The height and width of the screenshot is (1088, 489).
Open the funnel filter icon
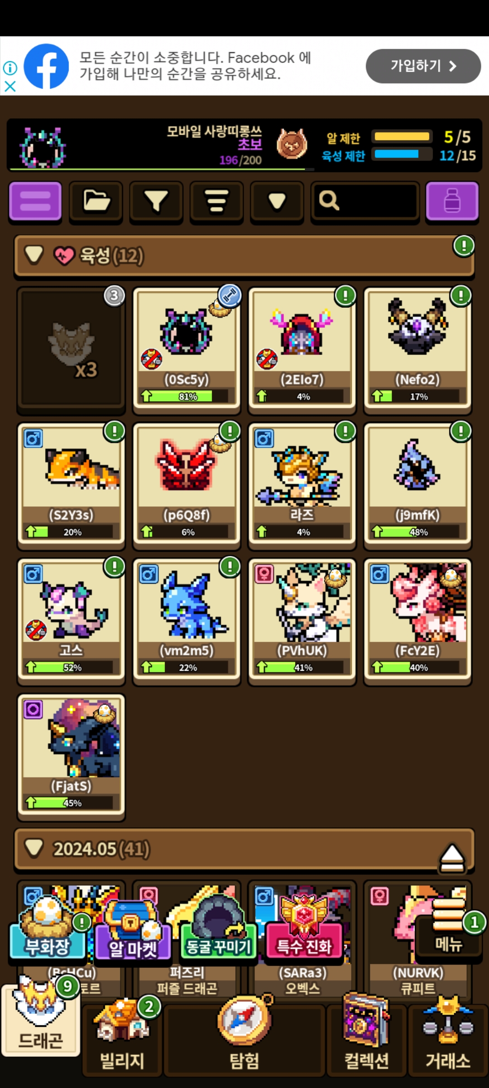(156, 201)
